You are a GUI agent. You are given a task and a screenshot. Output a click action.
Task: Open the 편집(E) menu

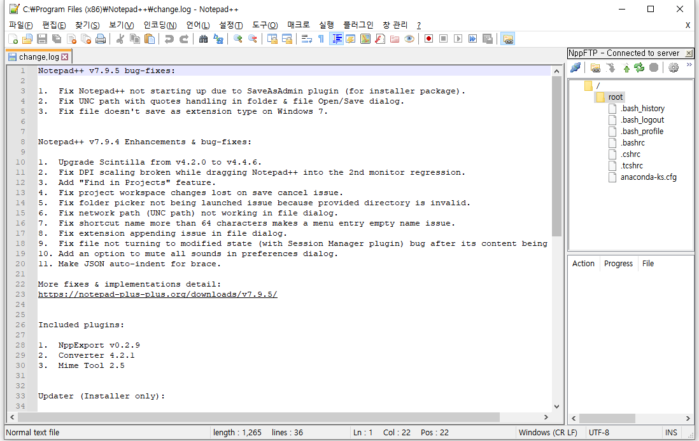coord(54,25)
